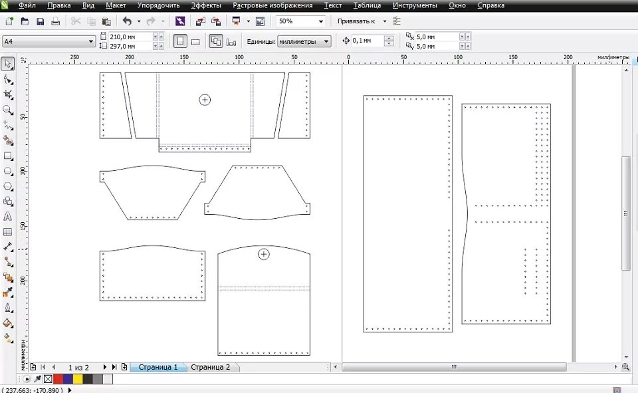
Task: Select the Fill bucket tool
Action: [8, 324]
